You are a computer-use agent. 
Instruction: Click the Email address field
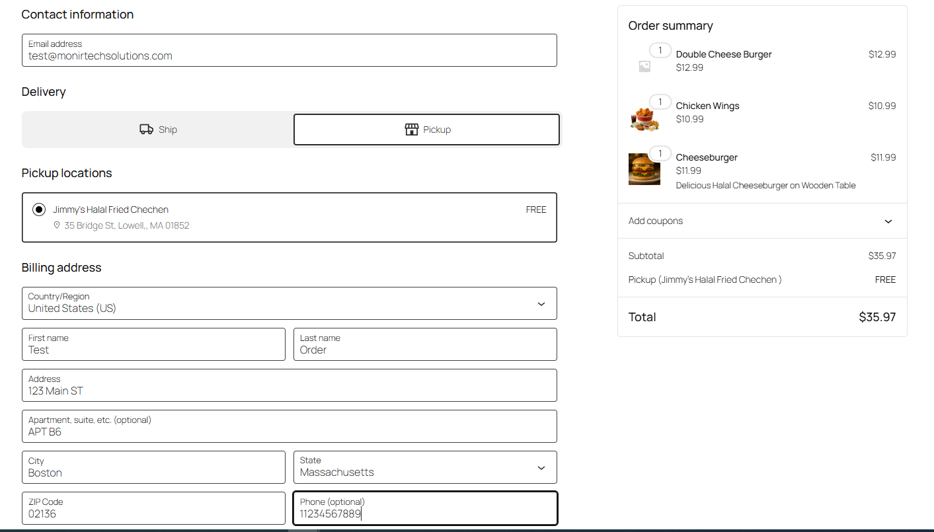click(x=289, y=51)
